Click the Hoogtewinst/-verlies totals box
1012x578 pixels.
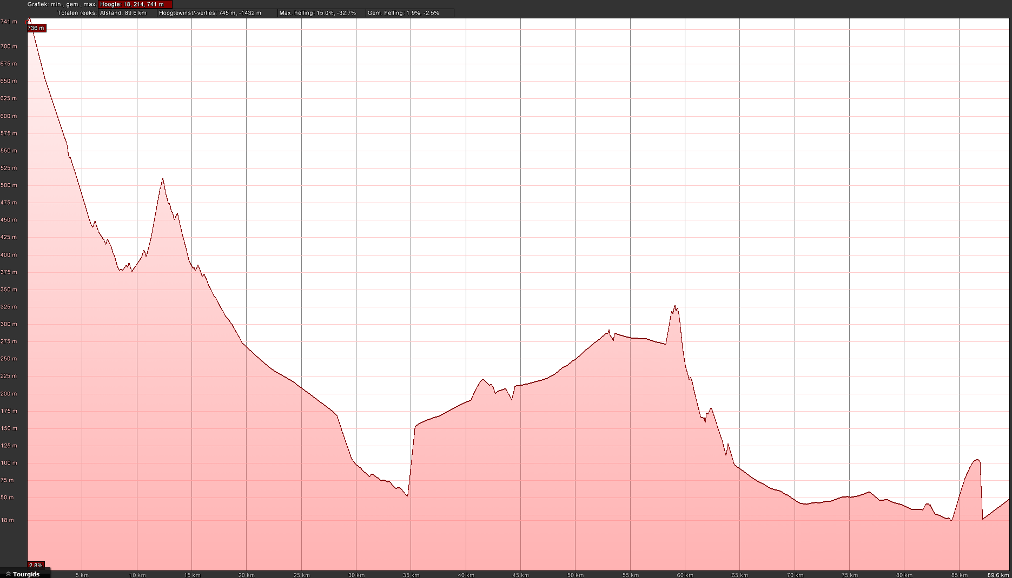coord(217,13)
